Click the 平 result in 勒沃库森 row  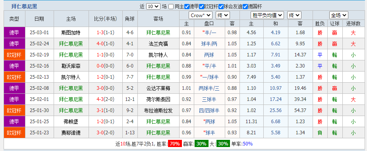point(320,66)
